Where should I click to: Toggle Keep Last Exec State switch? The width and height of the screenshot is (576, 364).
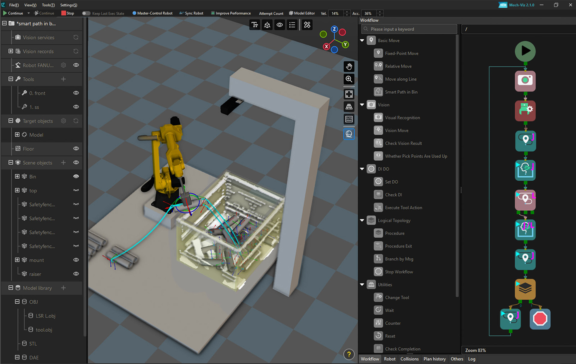86,14
